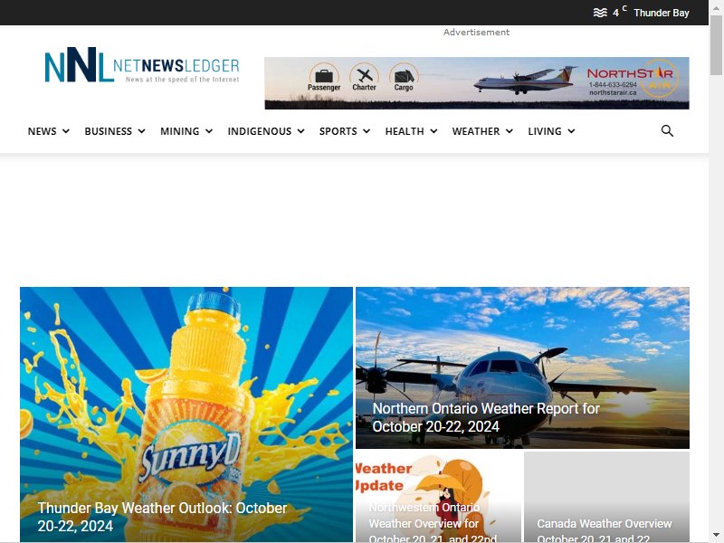Expand the Weather menu chevron
The height and width of the screenshot is (543, 724).
pos(510,131)
